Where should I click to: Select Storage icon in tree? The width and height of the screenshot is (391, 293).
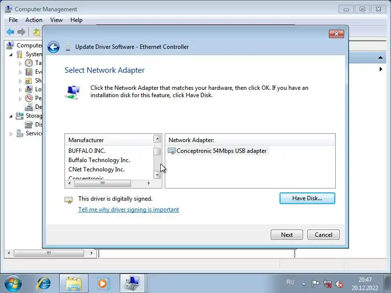coord(20,116)
